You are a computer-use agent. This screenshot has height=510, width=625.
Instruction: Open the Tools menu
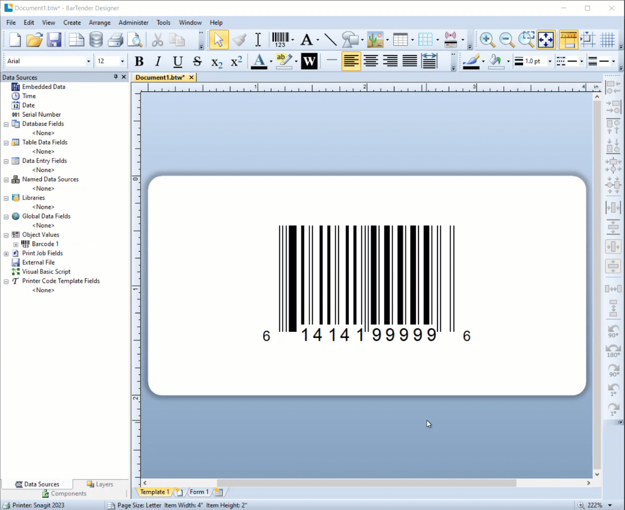163,22
